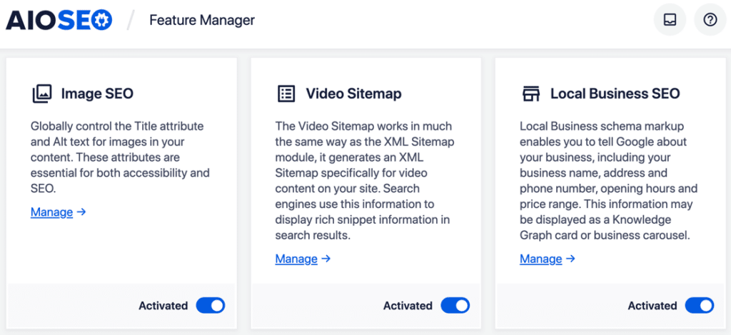Click the arrow beside Local Business SEO's Manage
731x335 pixels.
click(570, 259)
